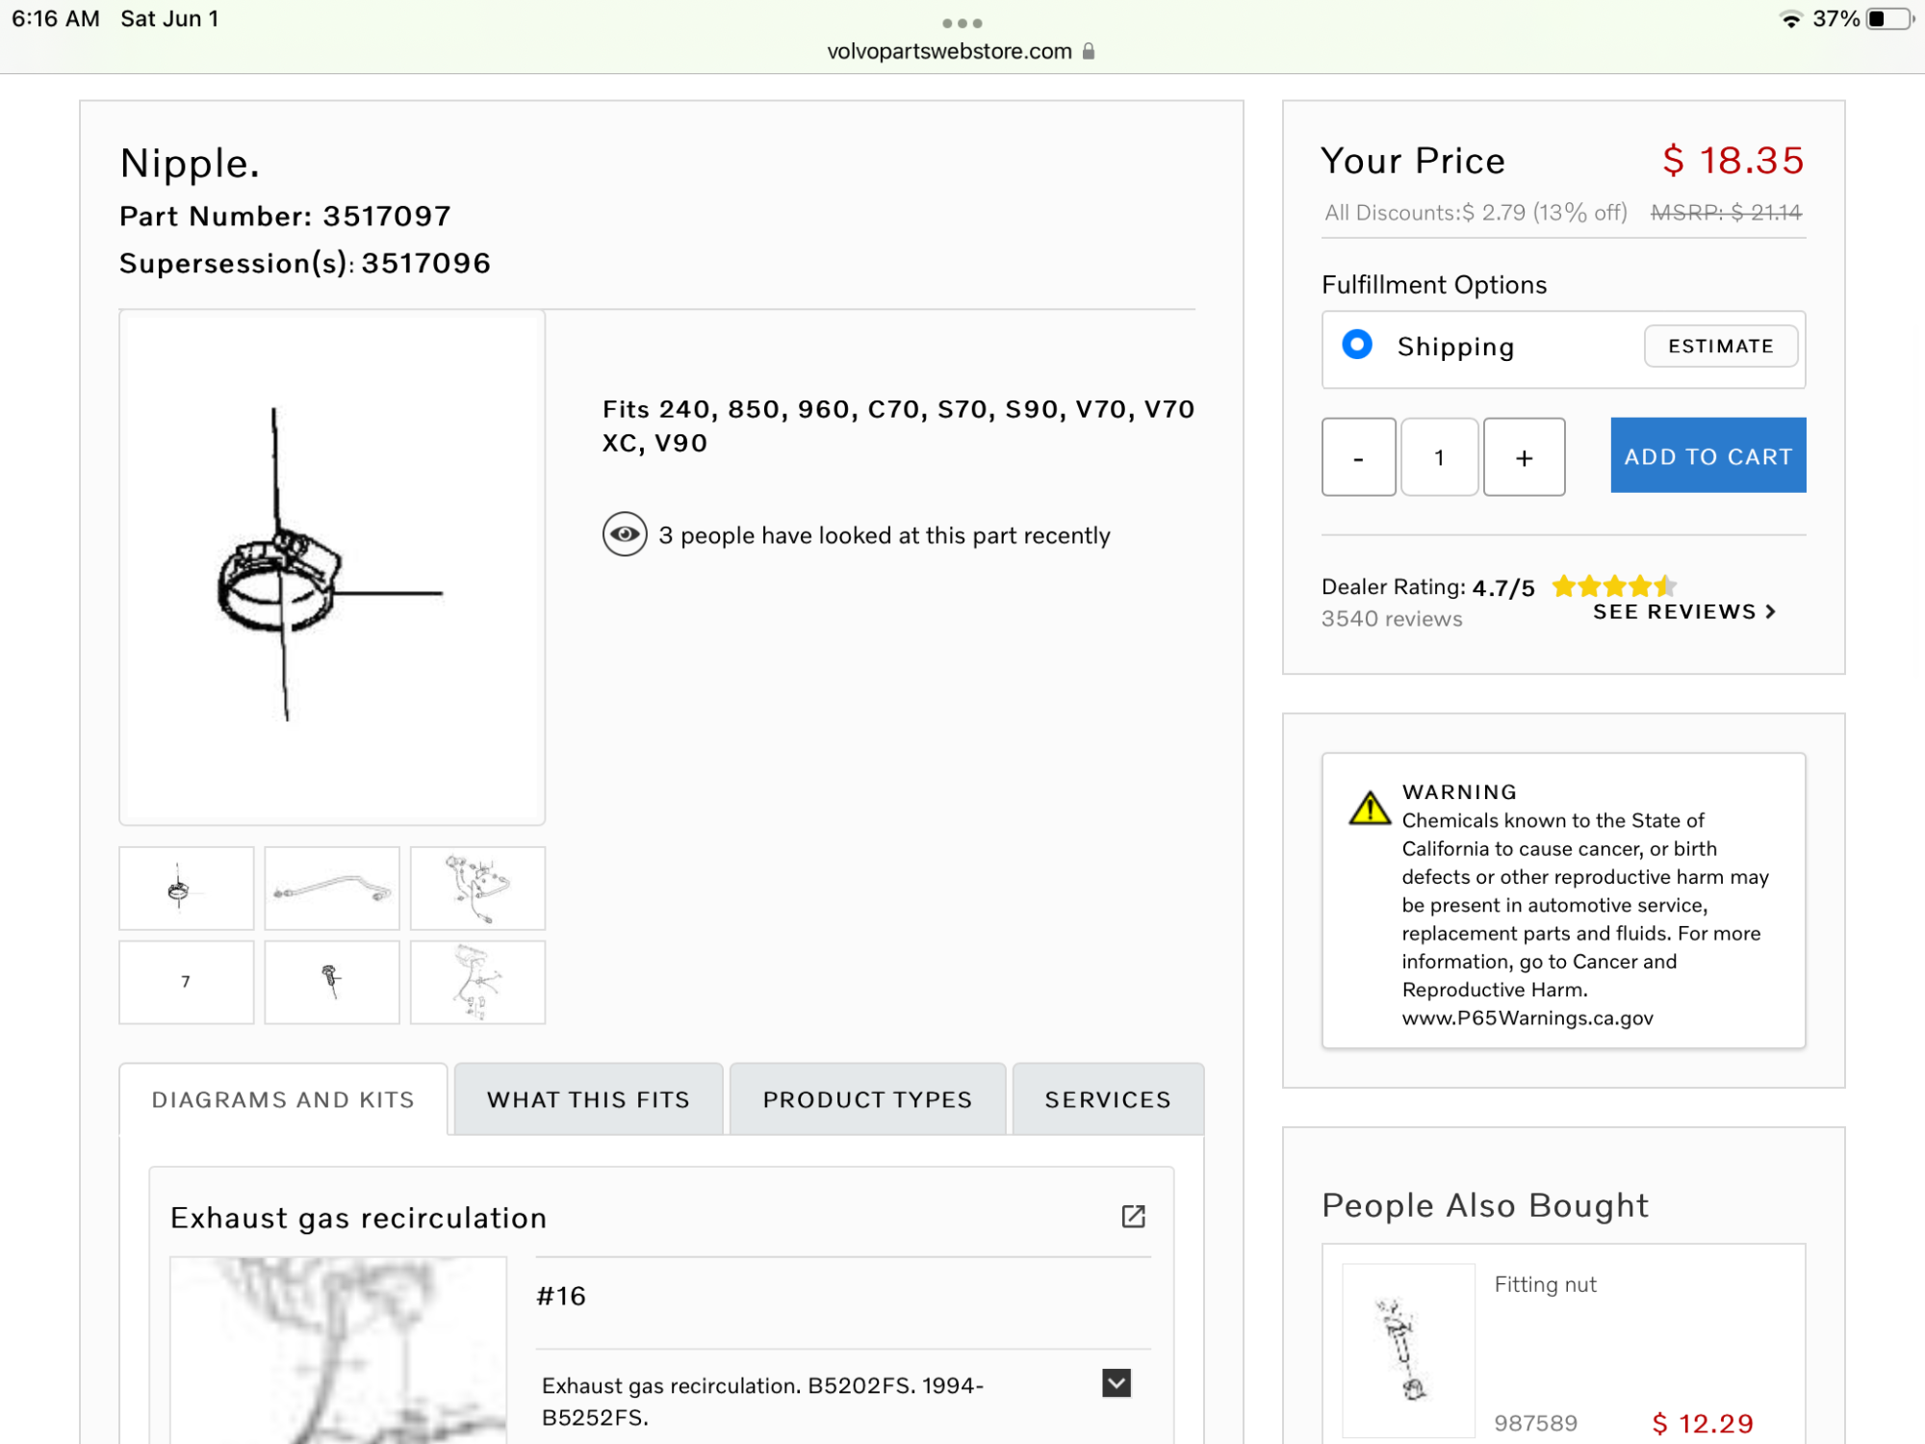Click the padlock icon next to URL
1925x1444 pixels.
click(x=1089, y=51)
